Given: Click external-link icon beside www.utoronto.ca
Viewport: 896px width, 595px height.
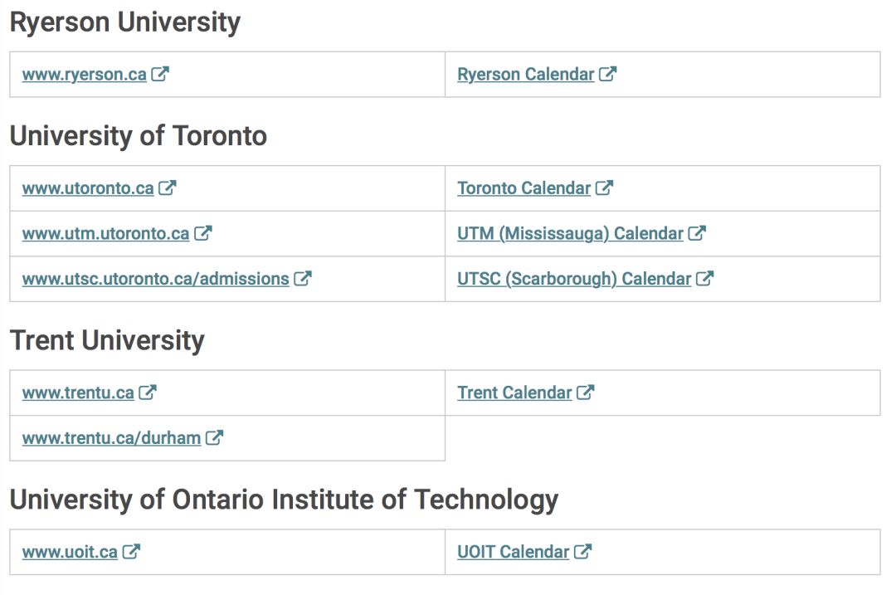Looking at the screenshot, I should click(168, 188).
